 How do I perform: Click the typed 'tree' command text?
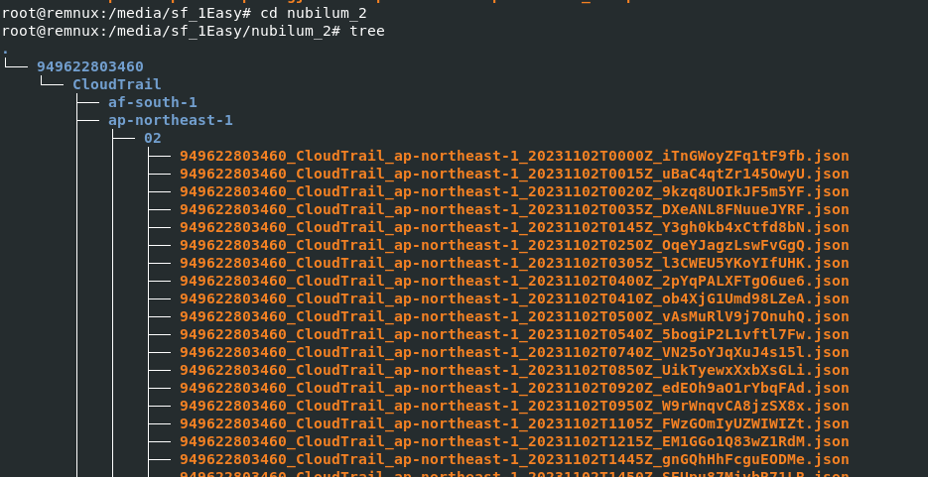pos(366,31)
